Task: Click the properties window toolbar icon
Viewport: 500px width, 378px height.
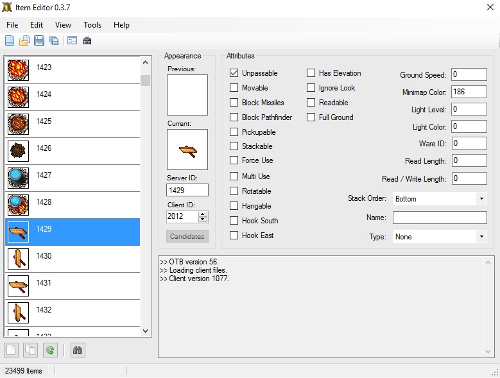Action: pos(72,40)
